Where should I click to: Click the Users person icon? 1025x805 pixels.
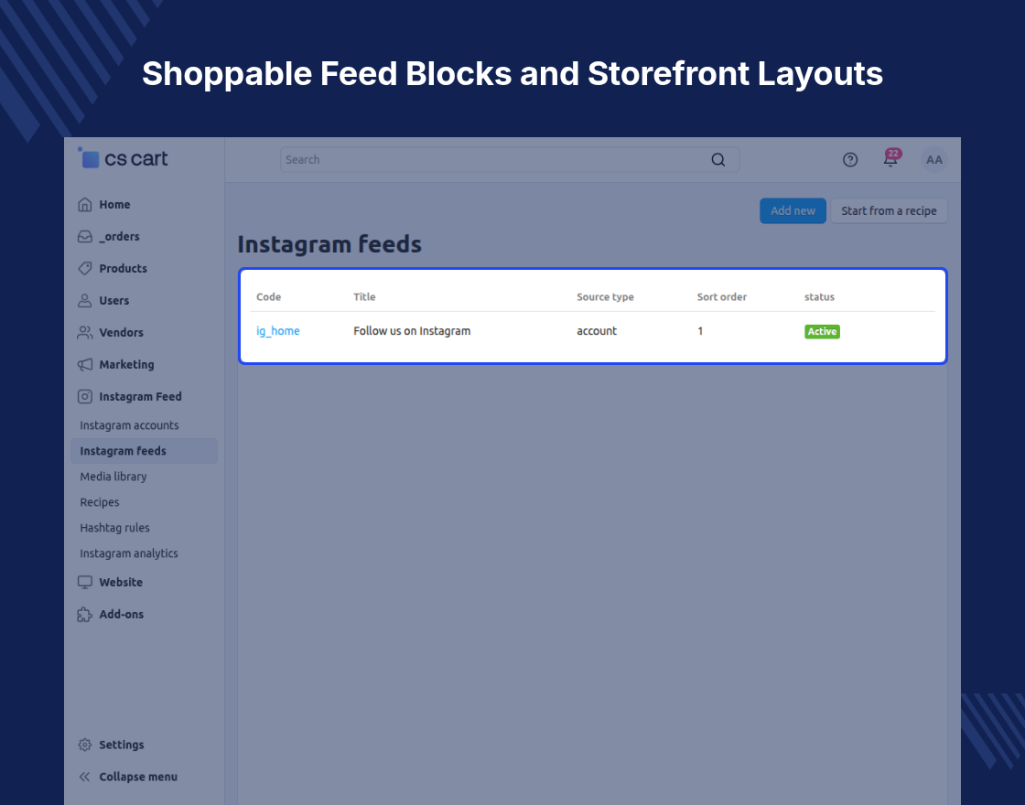click(x=85, y=301)
